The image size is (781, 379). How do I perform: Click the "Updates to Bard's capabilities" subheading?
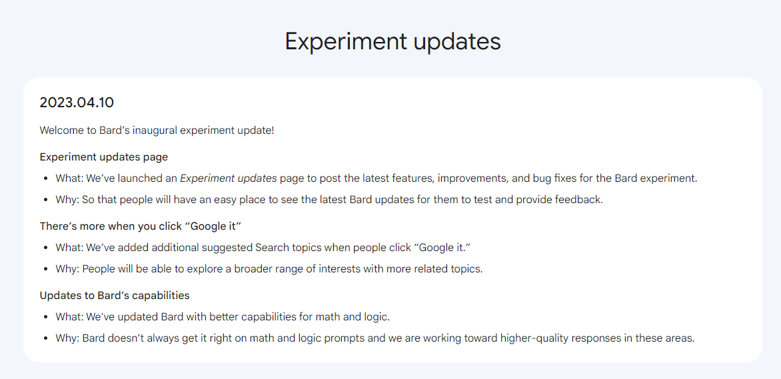[x=115, y=295]
